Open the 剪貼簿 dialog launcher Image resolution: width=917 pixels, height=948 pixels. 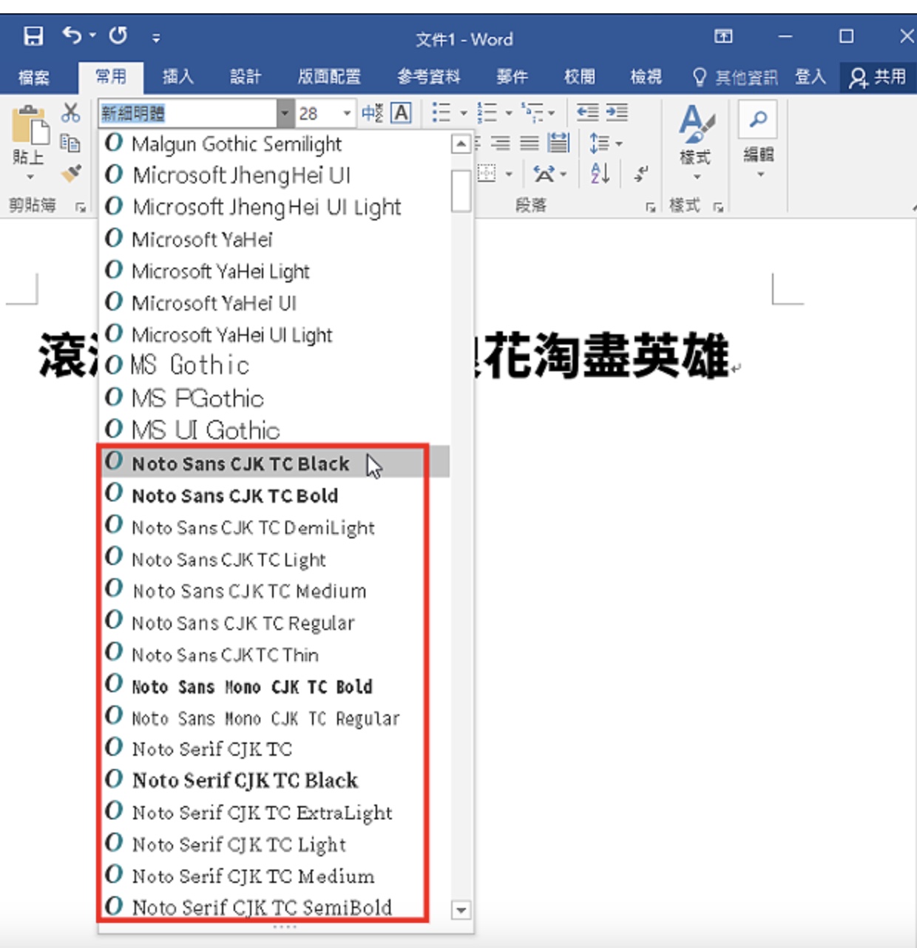pos(81,208)
